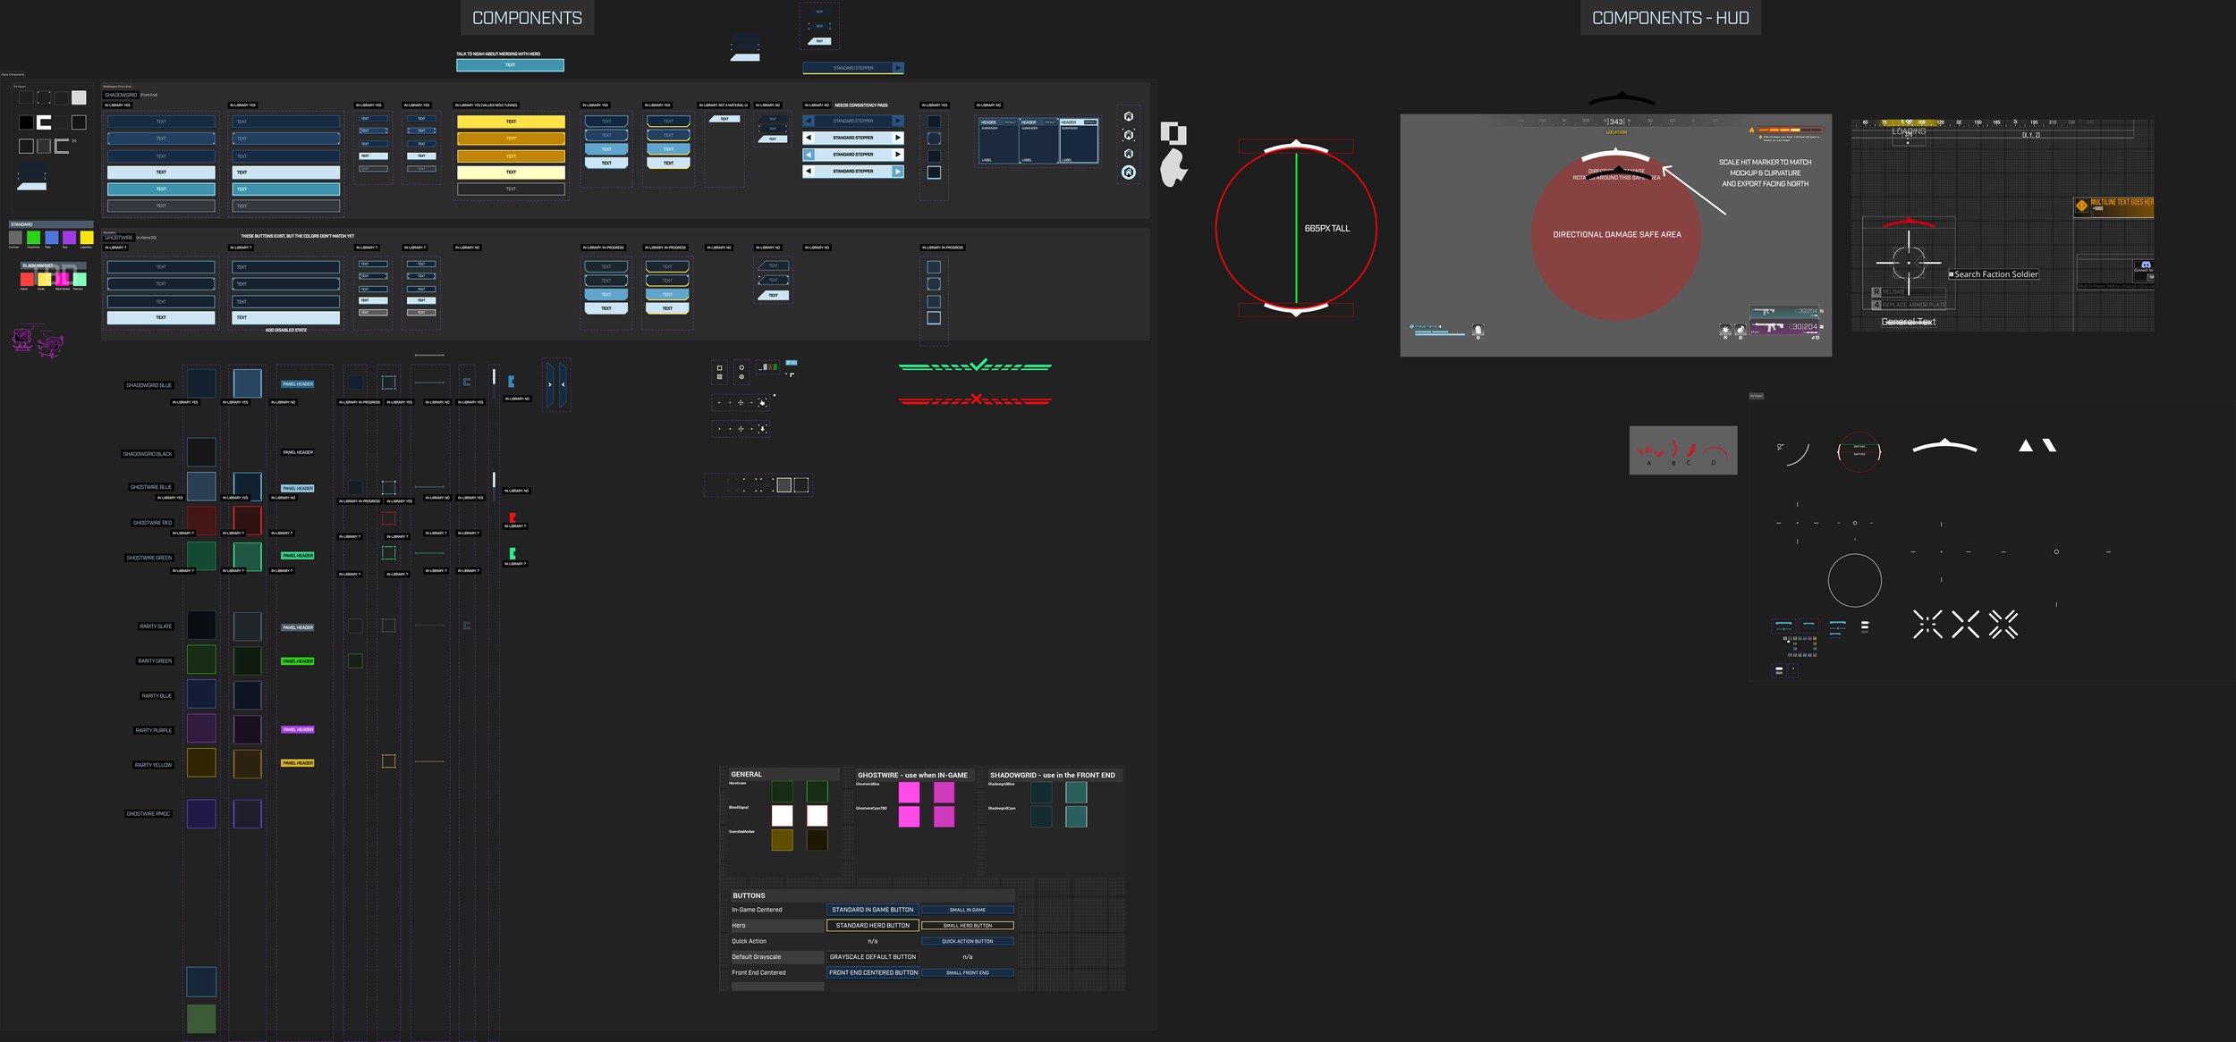Click the top Shadowgrid checkbox square
The height and width of the screenshot is (1042, 2236).
[x=934, y=122]
